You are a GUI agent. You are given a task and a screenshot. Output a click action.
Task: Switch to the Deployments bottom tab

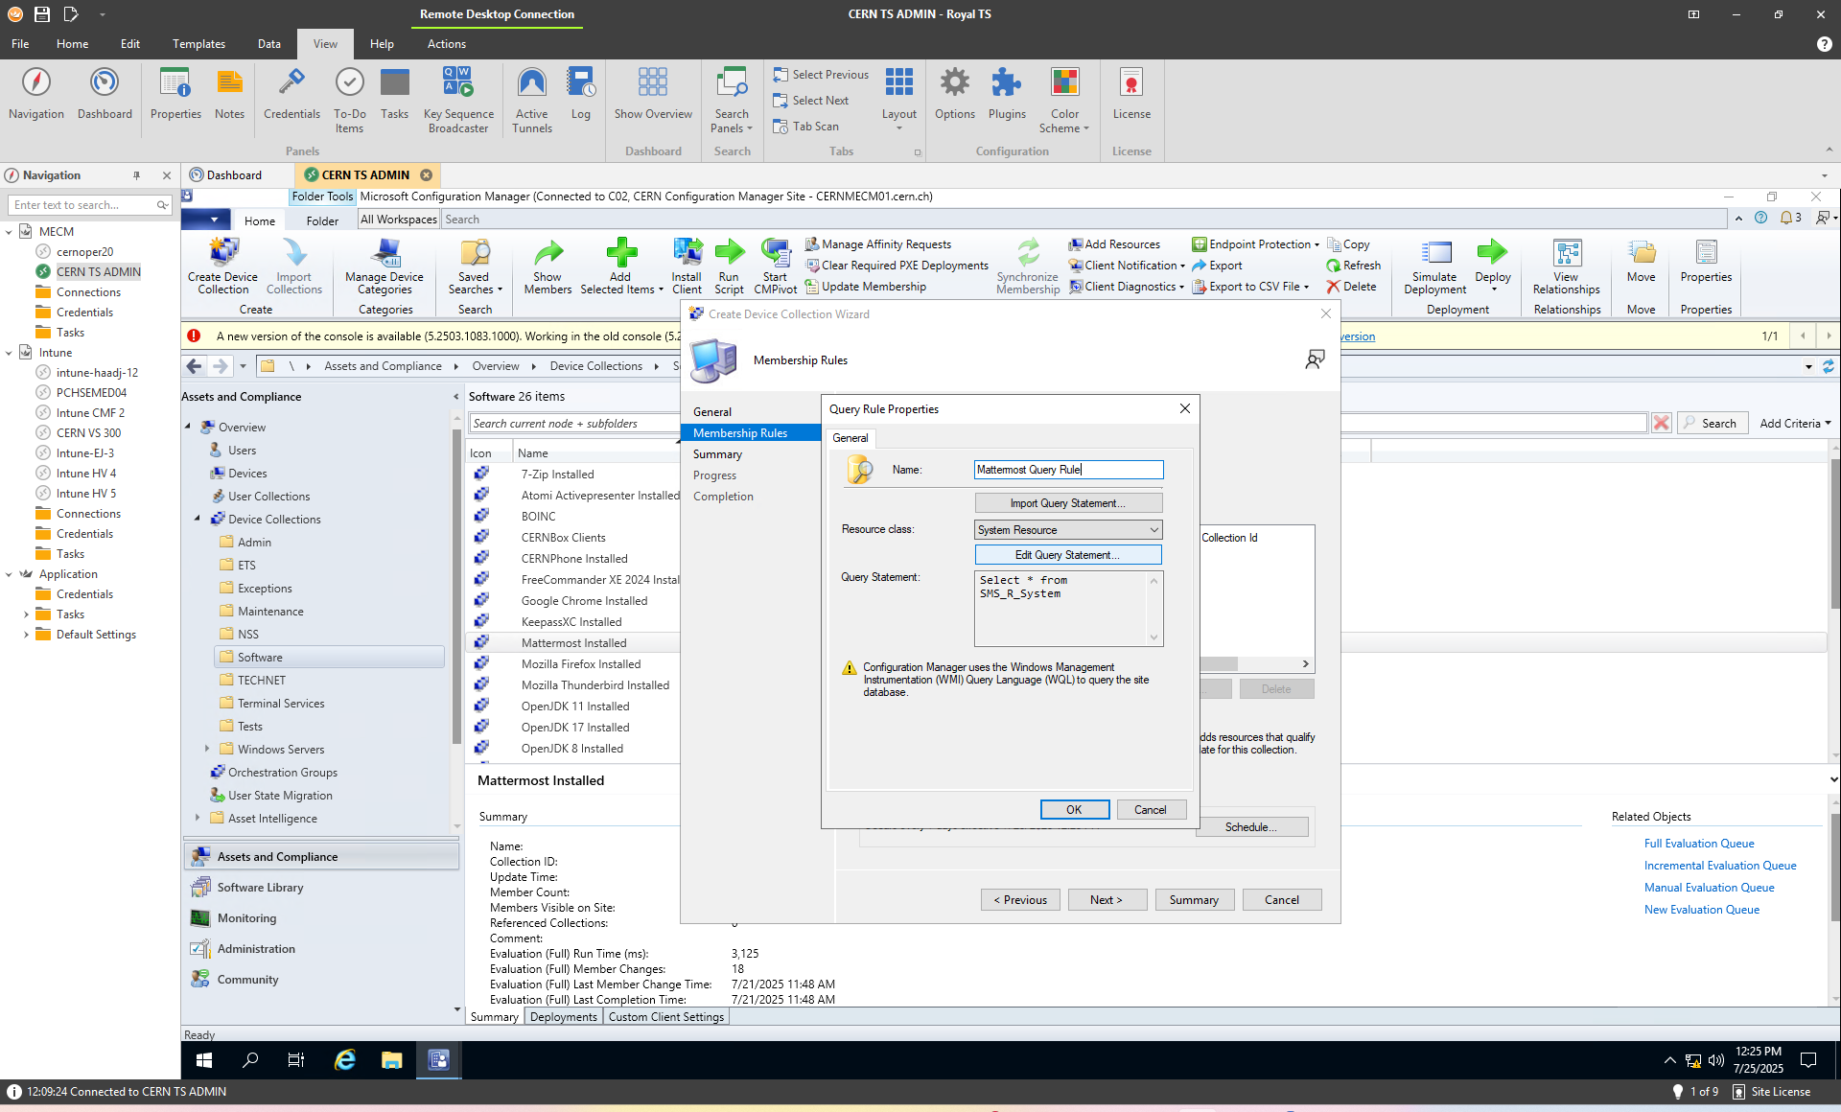563,1017
